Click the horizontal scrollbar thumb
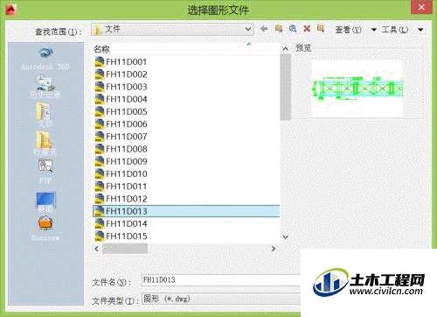Viewport: 437px width, 317px height. (125, 249)
